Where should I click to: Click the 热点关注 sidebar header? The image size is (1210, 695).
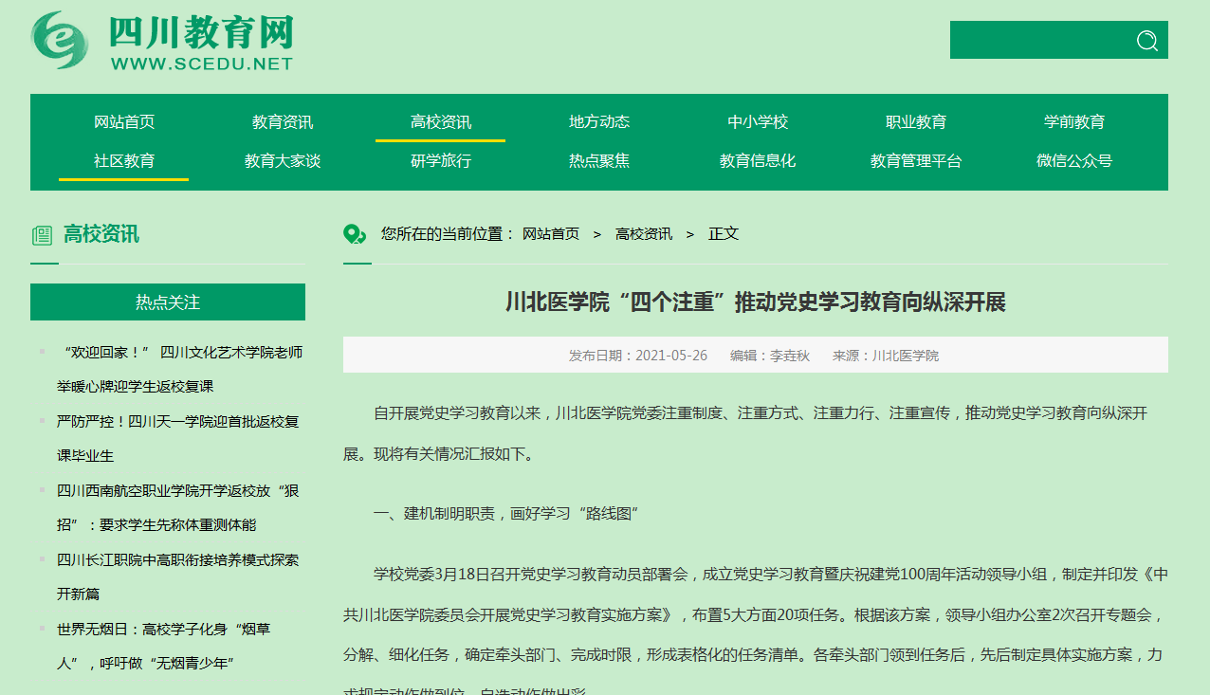pos(168,302)
